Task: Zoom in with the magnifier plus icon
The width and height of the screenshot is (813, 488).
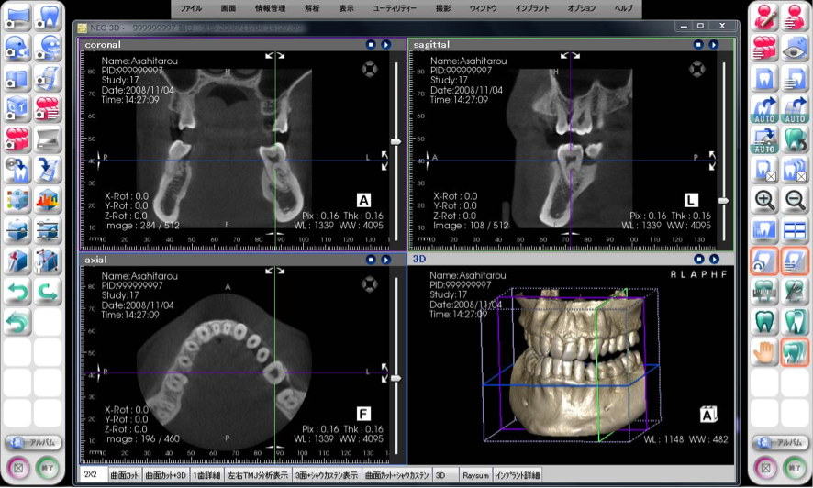Action: [x=764, y=201]
